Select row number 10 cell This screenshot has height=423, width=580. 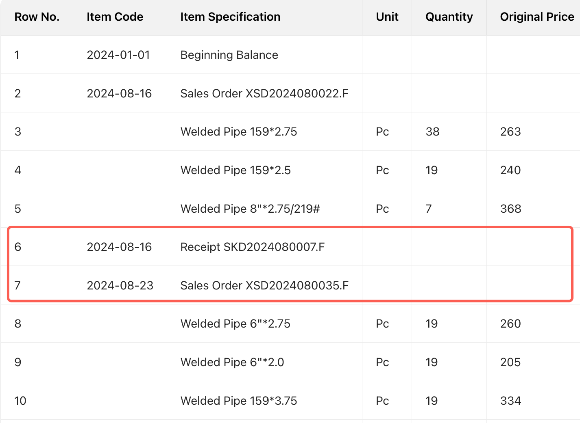coord(20,401)
